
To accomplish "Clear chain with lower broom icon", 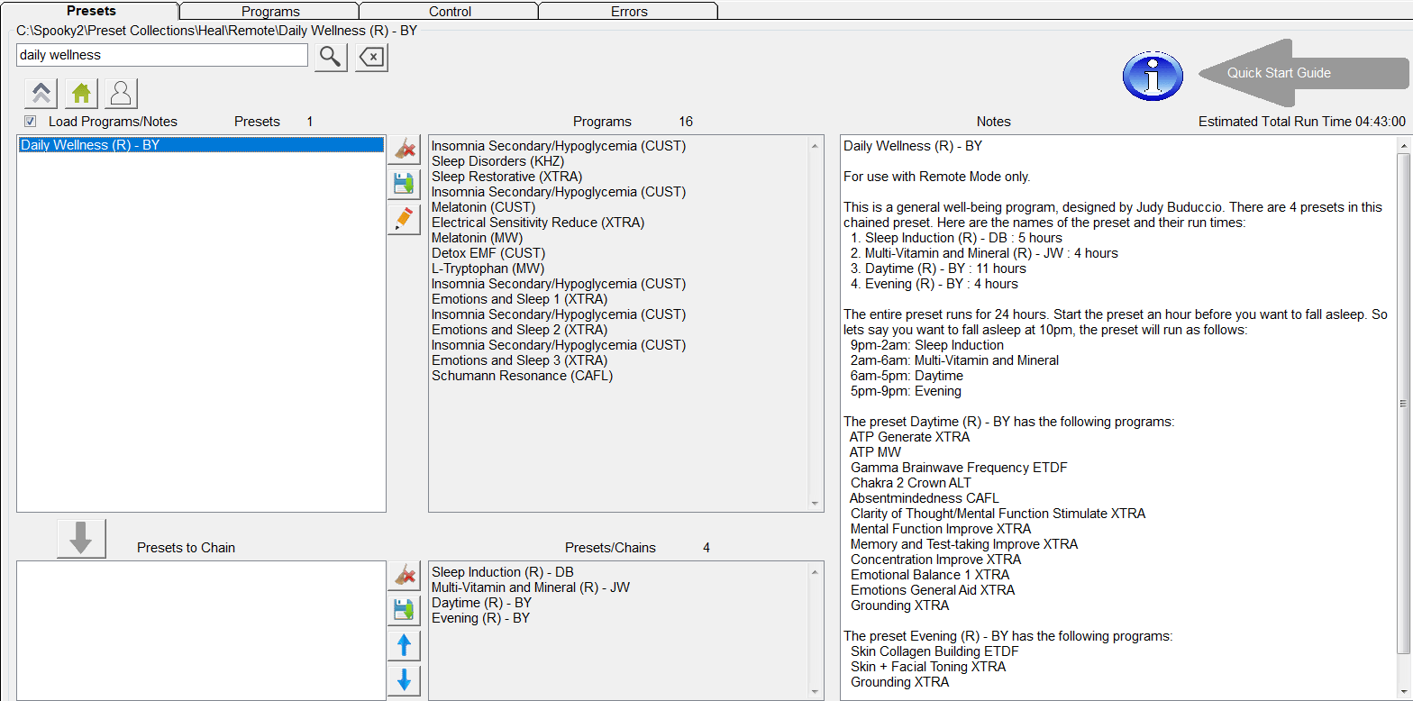I will [x=405, y=576].
